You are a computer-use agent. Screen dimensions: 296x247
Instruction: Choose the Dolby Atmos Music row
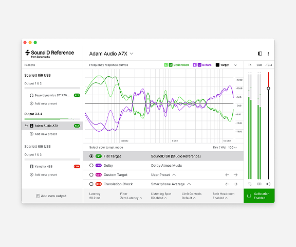pyautogui.click(x=163, y=166)
